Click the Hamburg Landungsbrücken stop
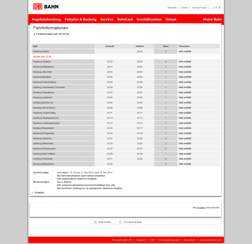The width and height of the screenshot is (252, 244). point(46,123)
